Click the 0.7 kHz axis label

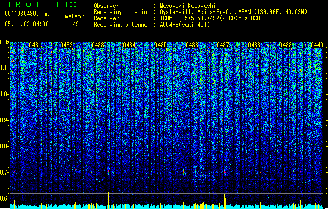click(4, 172)
